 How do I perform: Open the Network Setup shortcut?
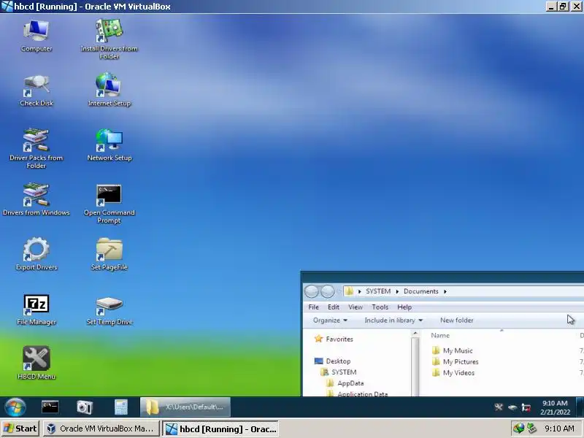click(109, 145)
